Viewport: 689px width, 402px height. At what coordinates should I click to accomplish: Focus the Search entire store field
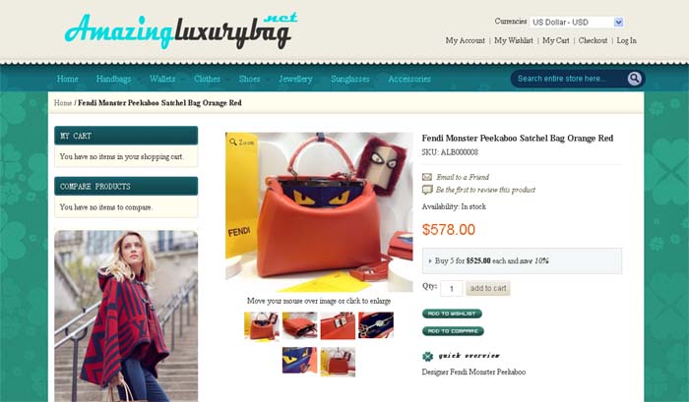tap(569, 79)
